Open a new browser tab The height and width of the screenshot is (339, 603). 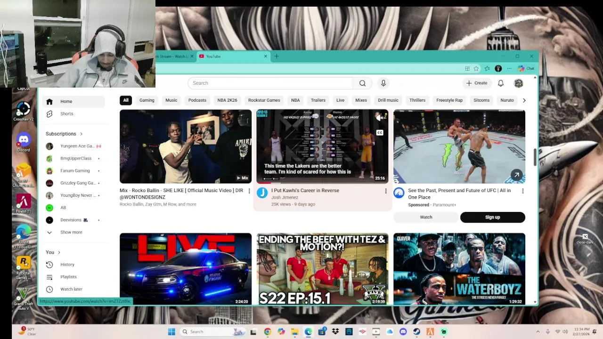click(277, 56)
